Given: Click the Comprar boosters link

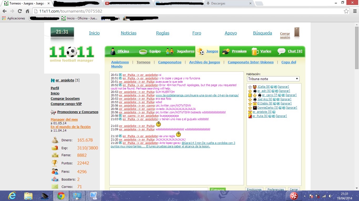Looking at the screenshot, I should pos(65,99).
